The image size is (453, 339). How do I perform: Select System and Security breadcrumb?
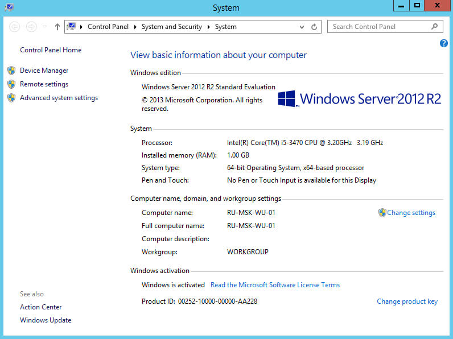172,27
